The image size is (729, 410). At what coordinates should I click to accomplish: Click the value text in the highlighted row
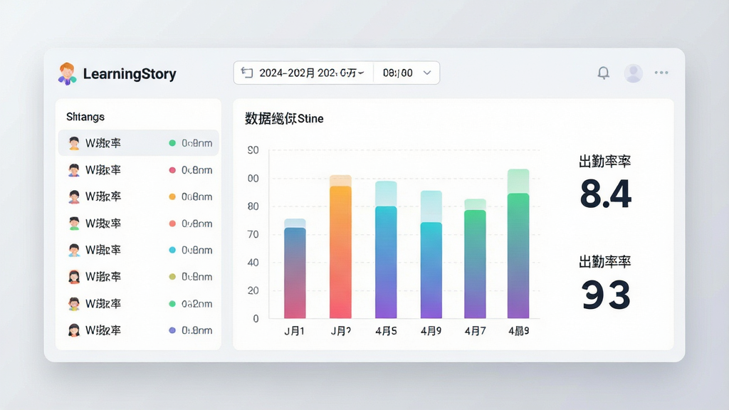pyautogui.click(x=197, y=143)
